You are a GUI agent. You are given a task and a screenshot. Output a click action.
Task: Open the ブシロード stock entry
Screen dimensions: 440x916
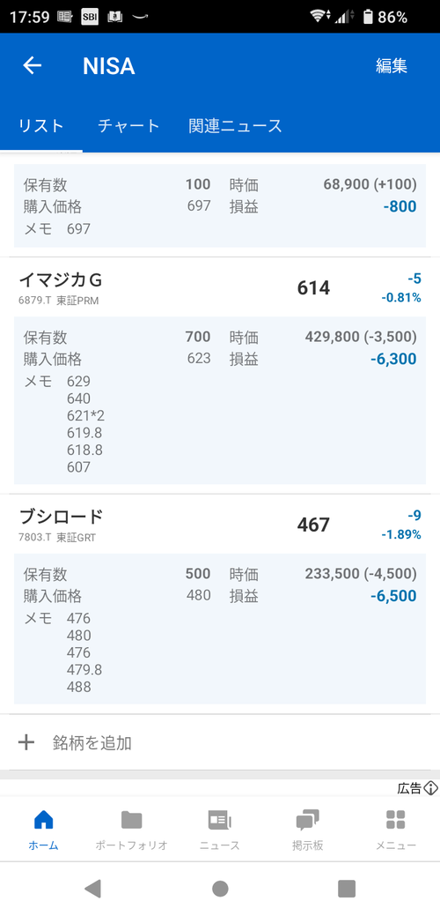[220, 524]
